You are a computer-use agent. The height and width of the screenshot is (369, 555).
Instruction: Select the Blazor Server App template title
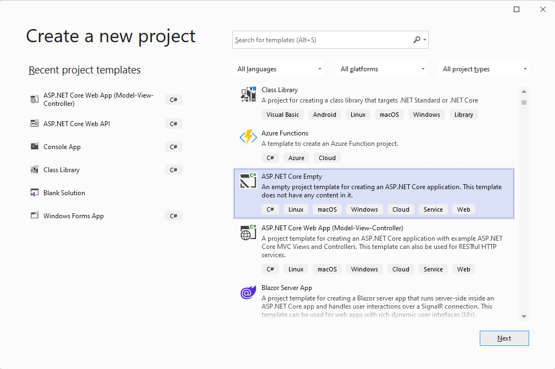[x=287, y=288]
